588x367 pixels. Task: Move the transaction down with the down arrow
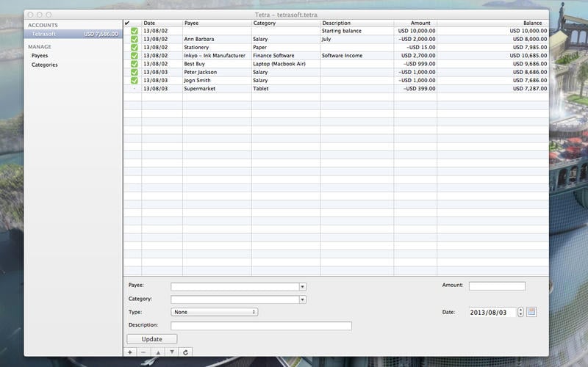(172, 352)
